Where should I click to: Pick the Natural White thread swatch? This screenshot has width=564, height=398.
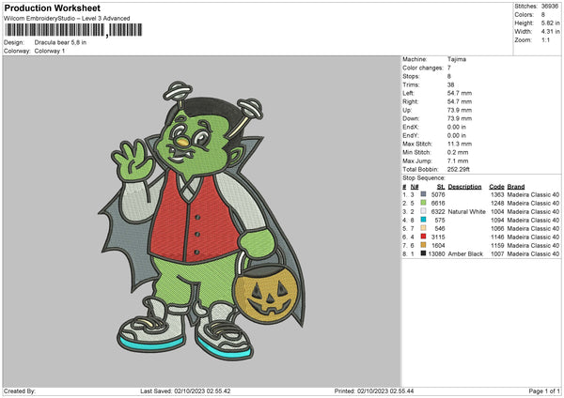pos(423,211)
